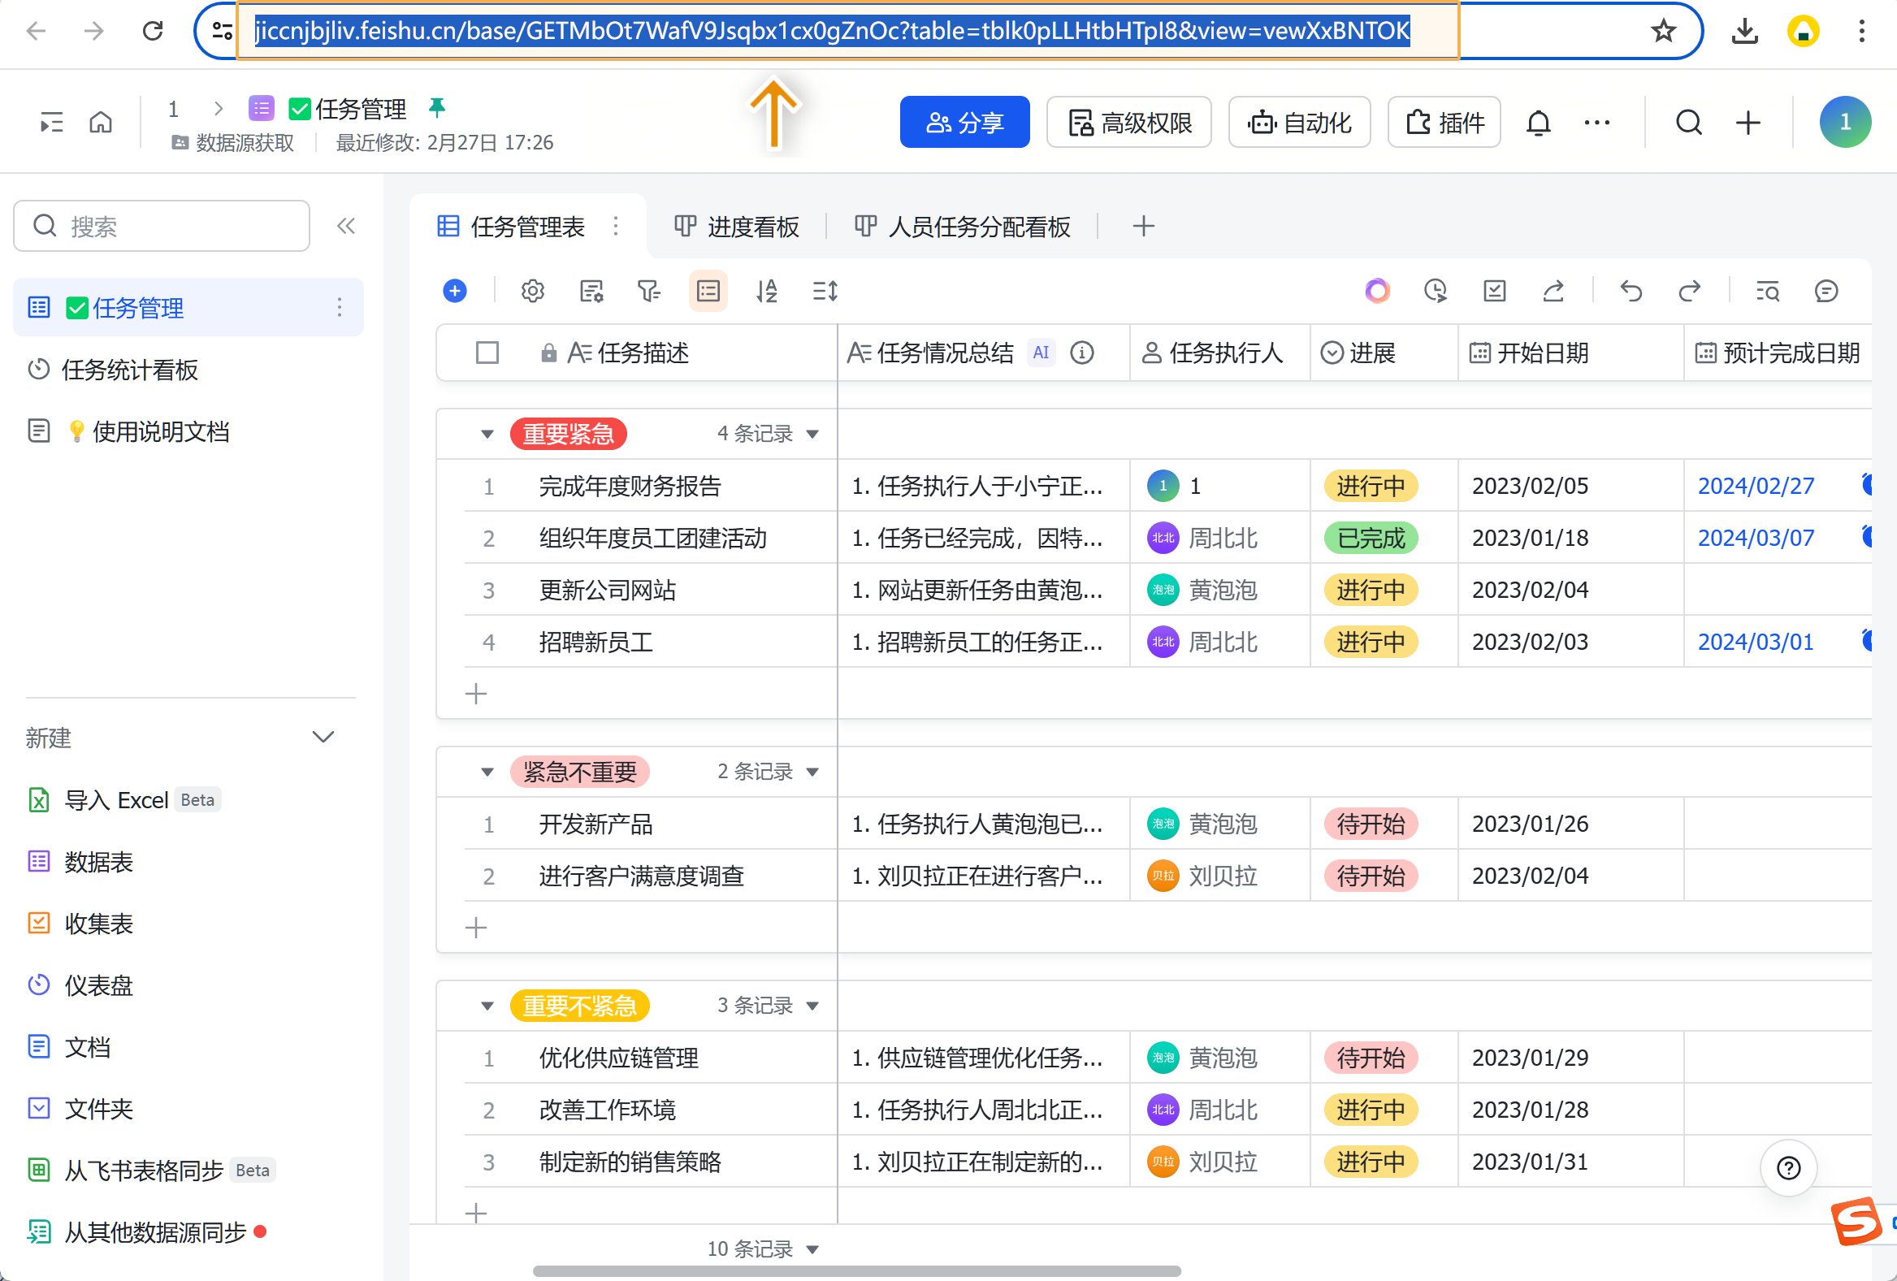Create new 数据表

80,862
